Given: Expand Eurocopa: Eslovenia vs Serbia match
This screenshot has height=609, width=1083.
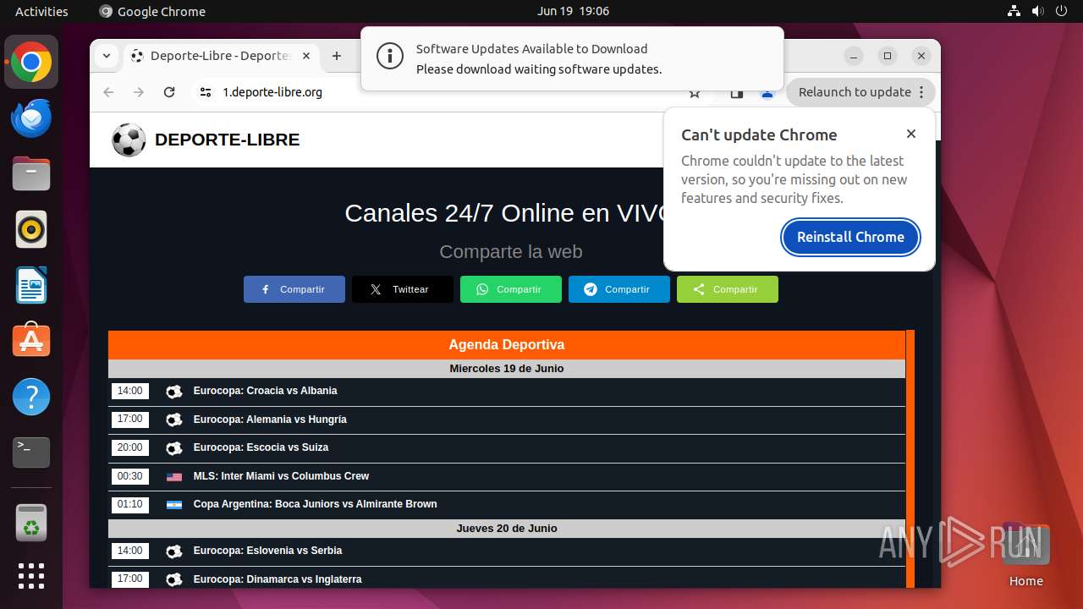Looking at the screenshot, I should point(507,551).
